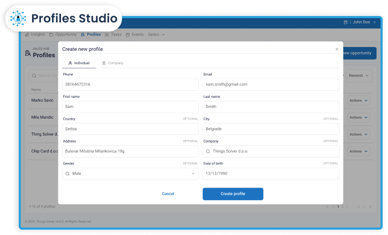The width and height of the screenshot is (388, 235).
Task: Click the building icon on Company tab
Action: [104, 63]
